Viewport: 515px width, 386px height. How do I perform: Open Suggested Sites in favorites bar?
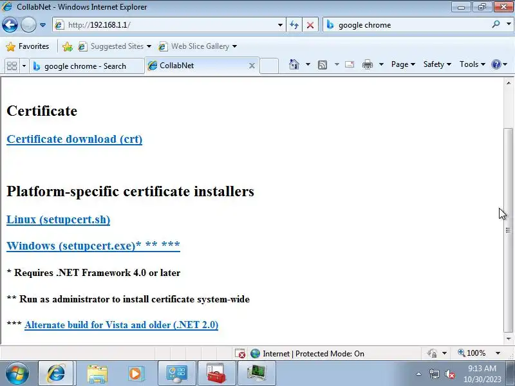[115, 46]
